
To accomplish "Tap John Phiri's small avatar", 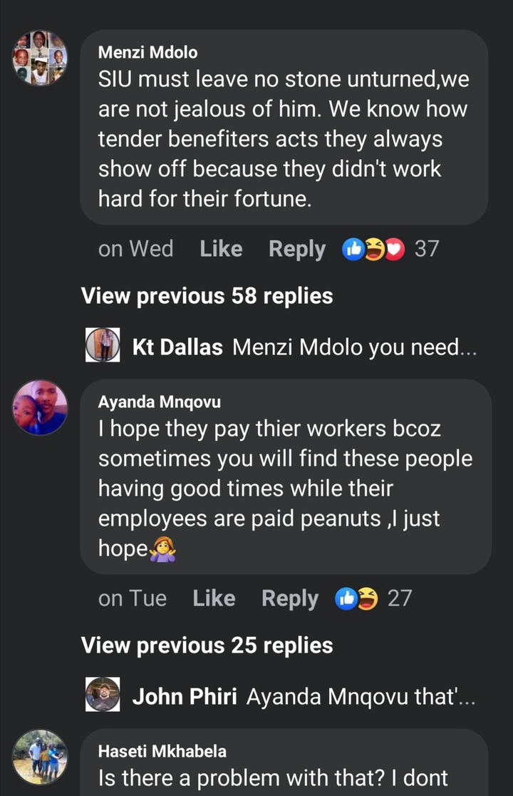I will (103, 694).
